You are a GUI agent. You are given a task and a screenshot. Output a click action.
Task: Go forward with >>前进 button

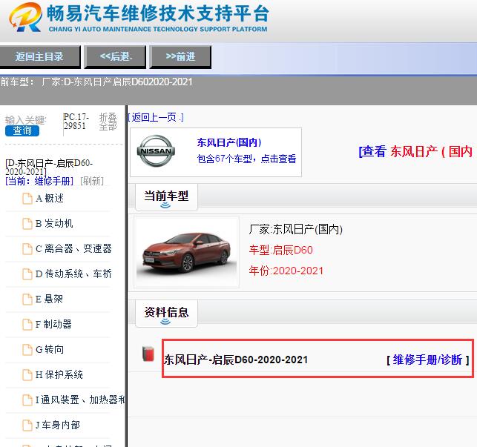[180, 56]
